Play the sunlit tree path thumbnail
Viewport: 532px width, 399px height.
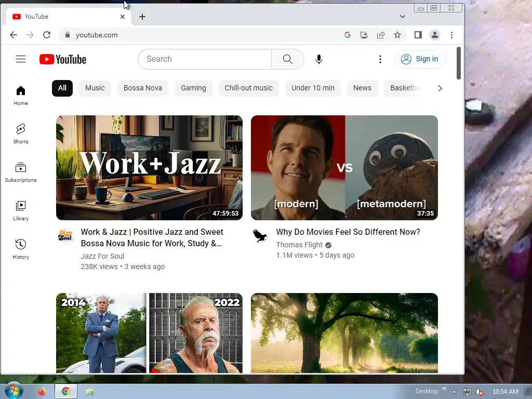(344, 333)
